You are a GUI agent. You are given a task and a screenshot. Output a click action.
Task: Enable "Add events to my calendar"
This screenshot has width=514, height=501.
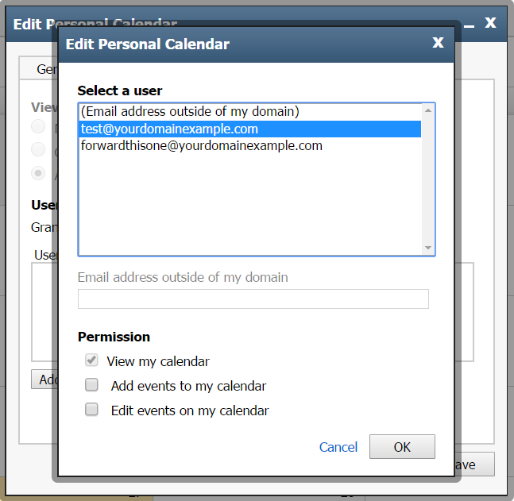click(92, 386)
